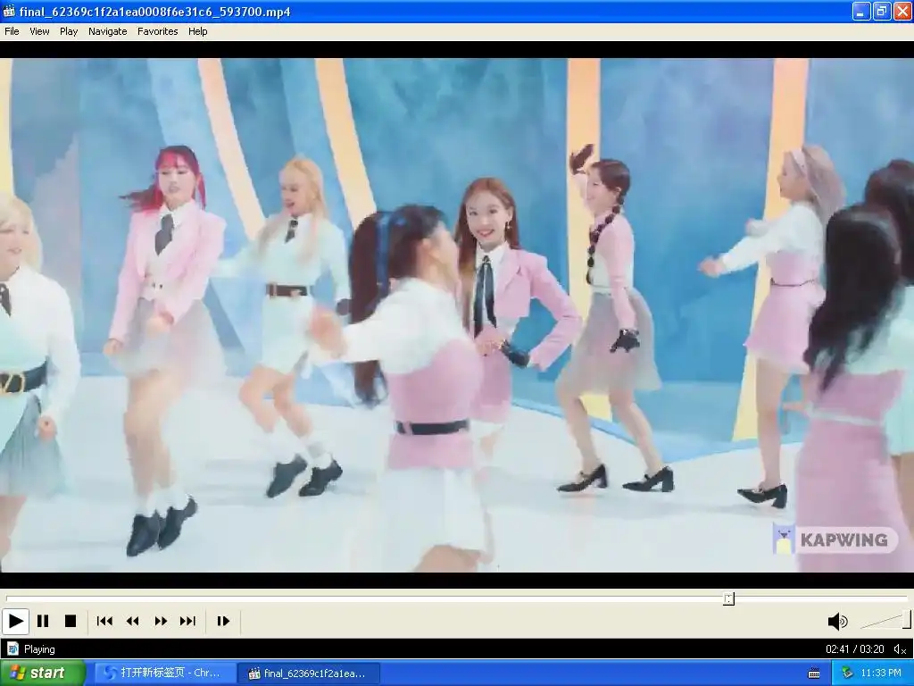
Task: Mute audio via speaker icon
Action: coord(837,622)
